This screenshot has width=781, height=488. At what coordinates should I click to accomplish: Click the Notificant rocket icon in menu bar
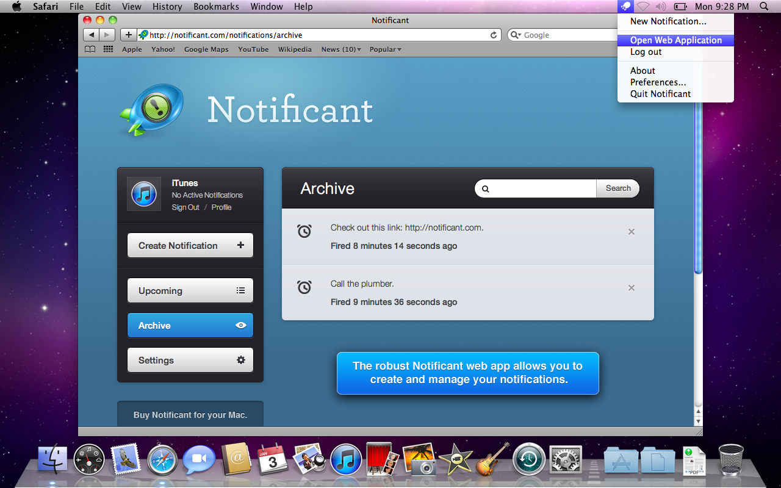(x=625, y=7)
